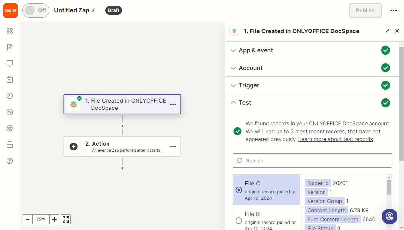Toggle the Zap On/Off switch
This screenshot has width=404, height=230.
(x=36, y=10)
